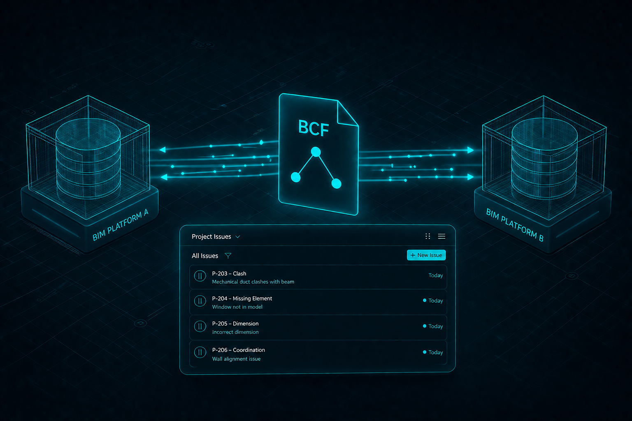Click the filter funnel icon beside All Issues

tap(228, 256)
